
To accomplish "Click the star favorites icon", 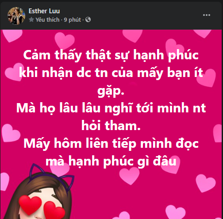I will [x=31, y=19].
